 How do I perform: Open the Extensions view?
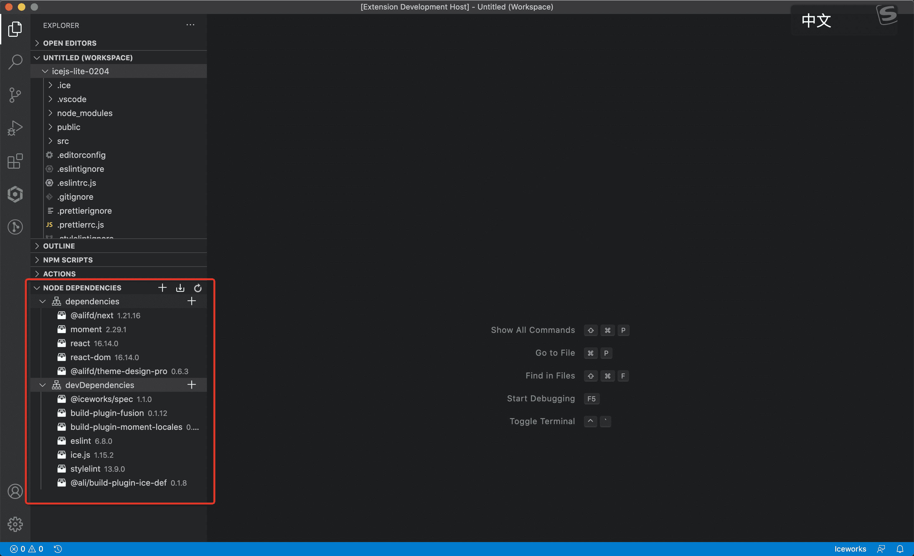click(x=15, y=161)
